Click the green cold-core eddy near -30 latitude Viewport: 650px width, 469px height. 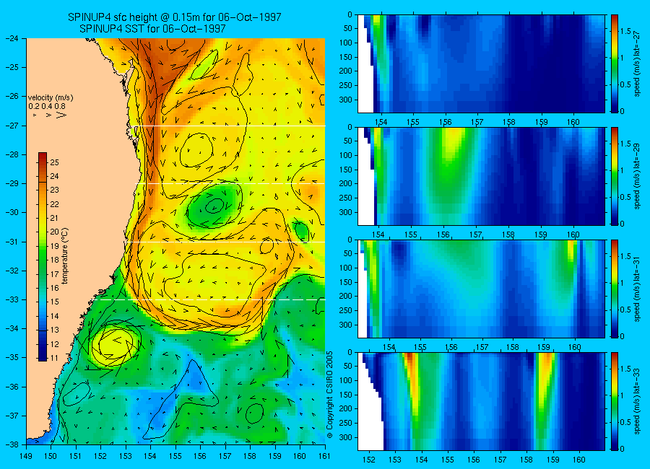pos(214,206)
